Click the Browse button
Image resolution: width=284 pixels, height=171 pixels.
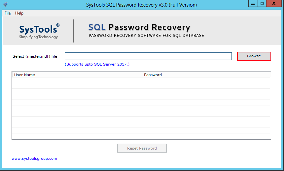pyautogui.click(x=254, y=56)
